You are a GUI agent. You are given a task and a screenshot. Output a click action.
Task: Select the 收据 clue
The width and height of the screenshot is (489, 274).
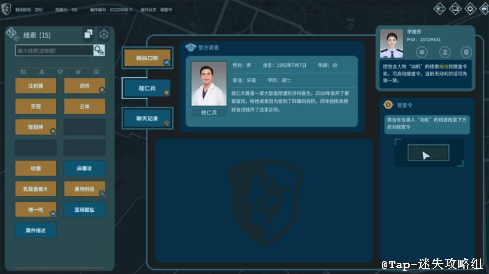click(x=36, y=168)
